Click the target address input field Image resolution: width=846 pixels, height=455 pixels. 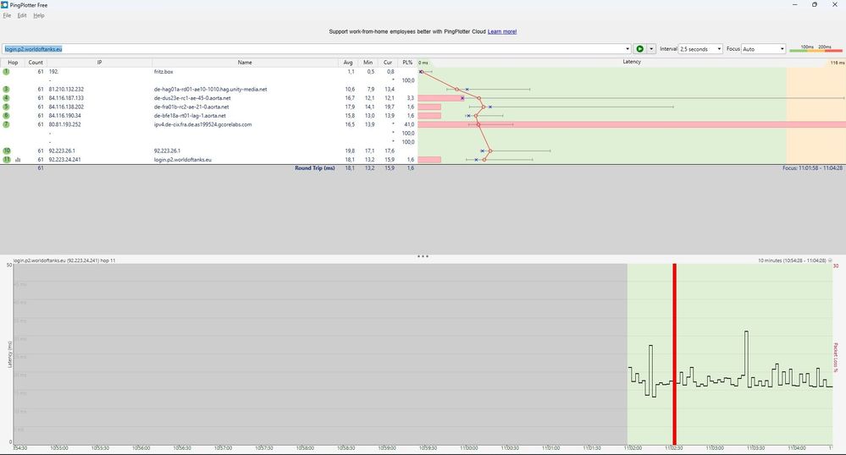tap(313, 48)
